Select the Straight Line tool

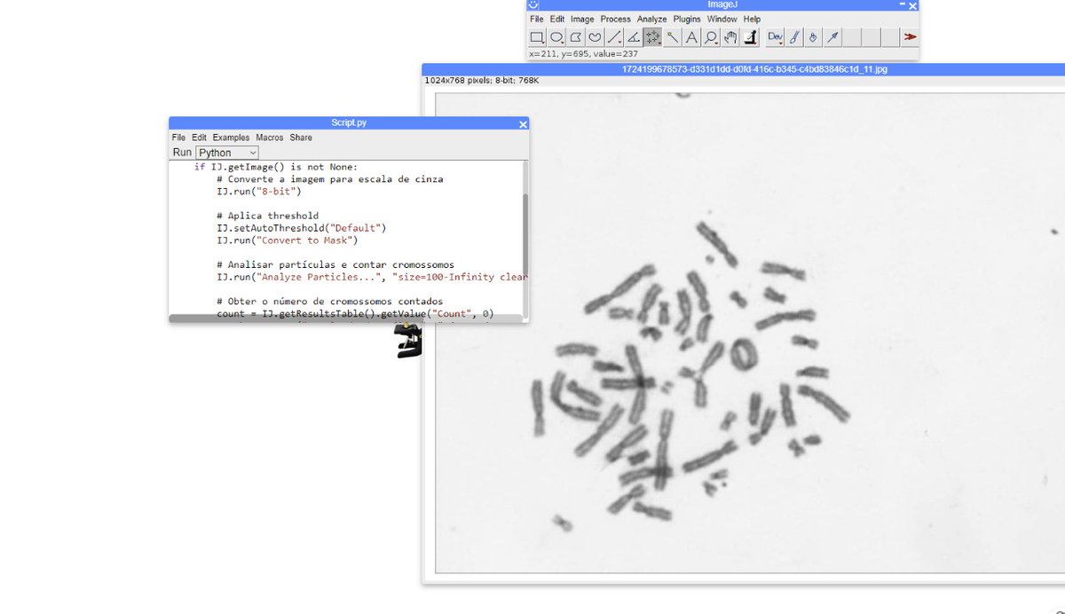click(614, 37)
